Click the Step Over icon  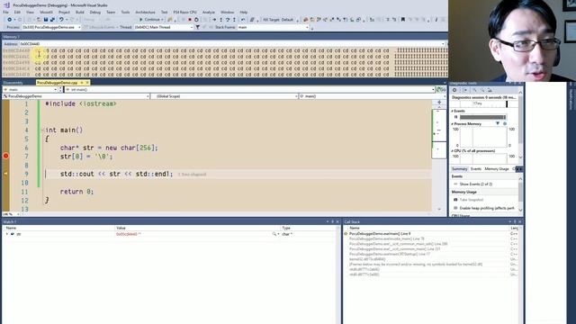[228, 20]
